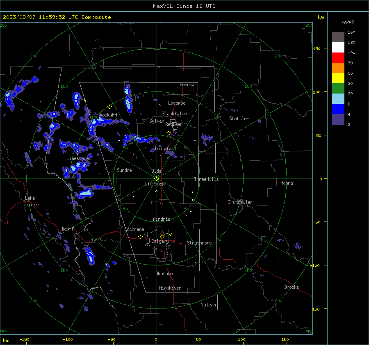Screen dimensions: 369x345
Task: Click the Limestone label
Action: 77,158
